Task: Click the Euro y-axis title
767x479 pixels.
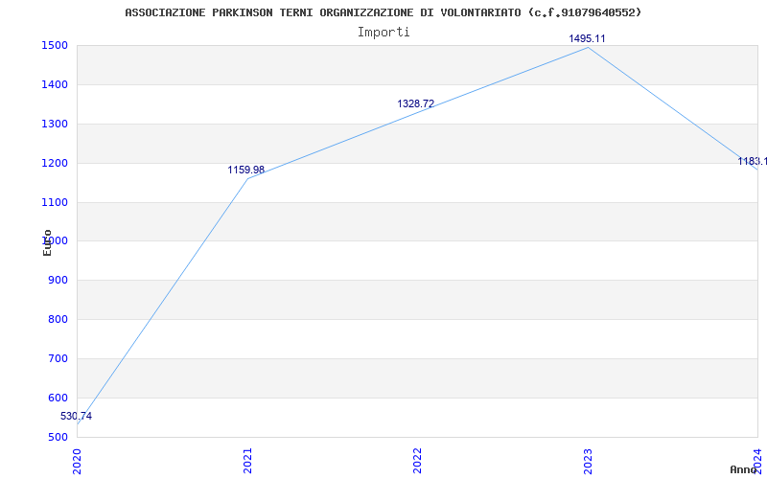Action: coord(47,242)
